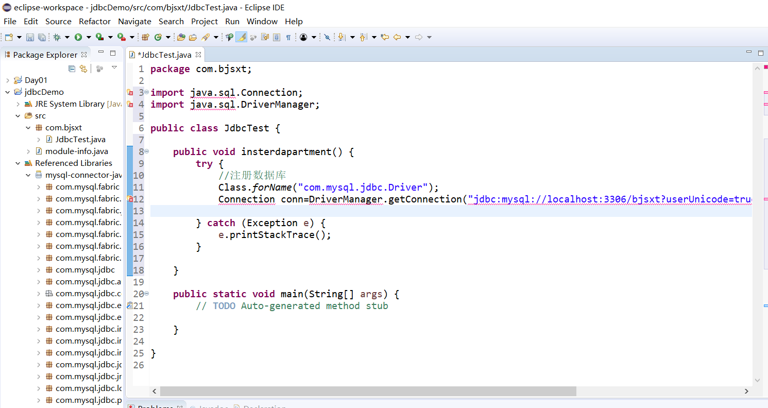The image size is (768, 408).
Task: Click the Next Annotation arrow icon
Action: [x=342, y=37]
